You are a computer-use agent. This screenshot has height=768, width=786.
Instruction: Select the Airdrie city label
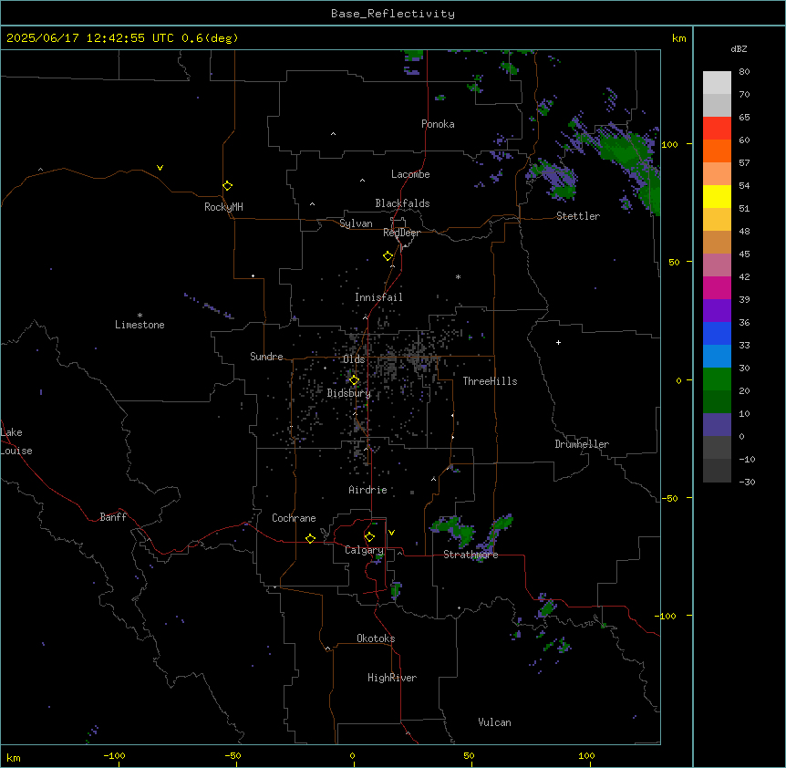tap(368, 490)
